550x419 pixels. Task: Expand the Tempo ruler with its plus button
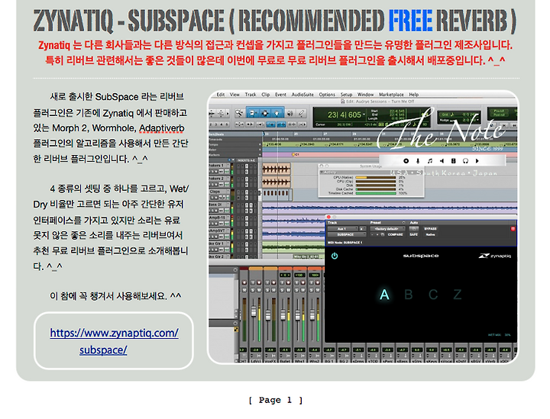click(260, 144)
